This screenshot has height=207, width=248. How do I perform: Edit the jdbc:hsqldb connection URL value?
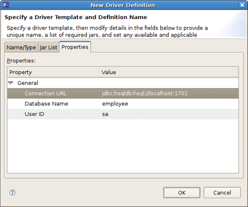pos(145,93)
